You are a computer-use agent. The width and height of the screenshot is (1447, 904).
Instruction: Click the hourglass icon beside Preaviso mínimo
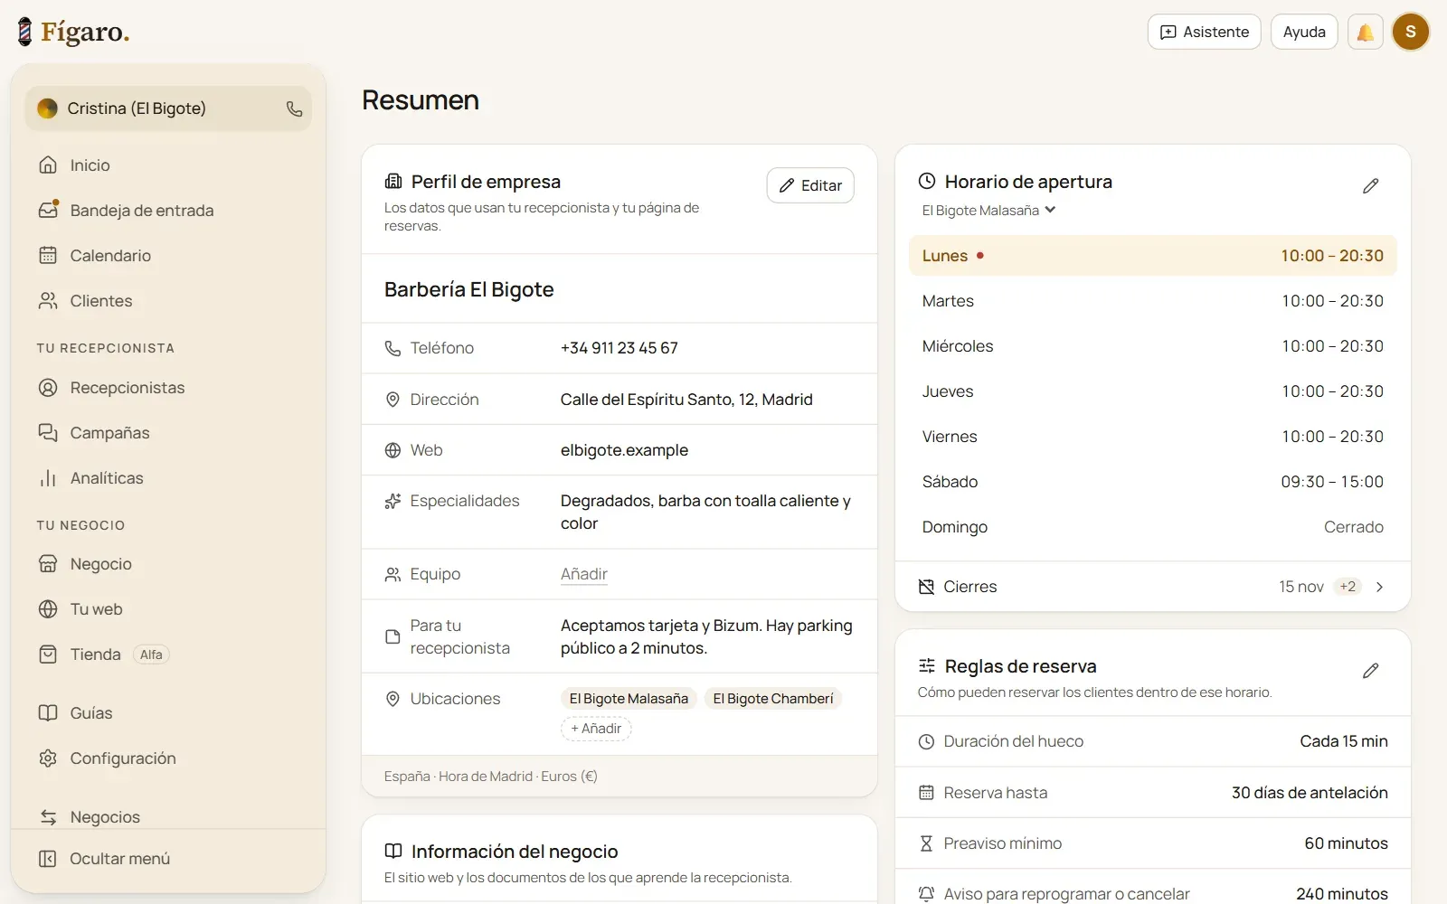[x=926, y=843]
